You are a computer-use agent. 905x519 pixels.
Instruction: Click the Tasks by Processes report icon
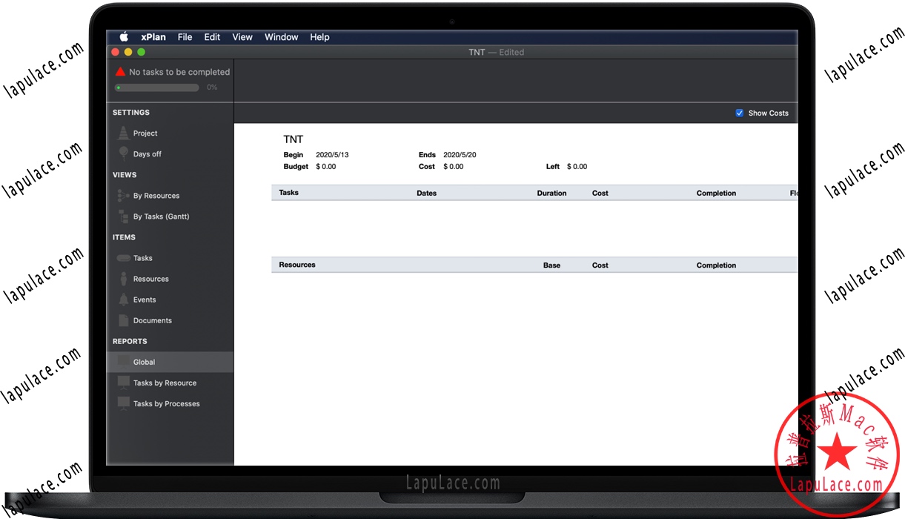[123, 403]
